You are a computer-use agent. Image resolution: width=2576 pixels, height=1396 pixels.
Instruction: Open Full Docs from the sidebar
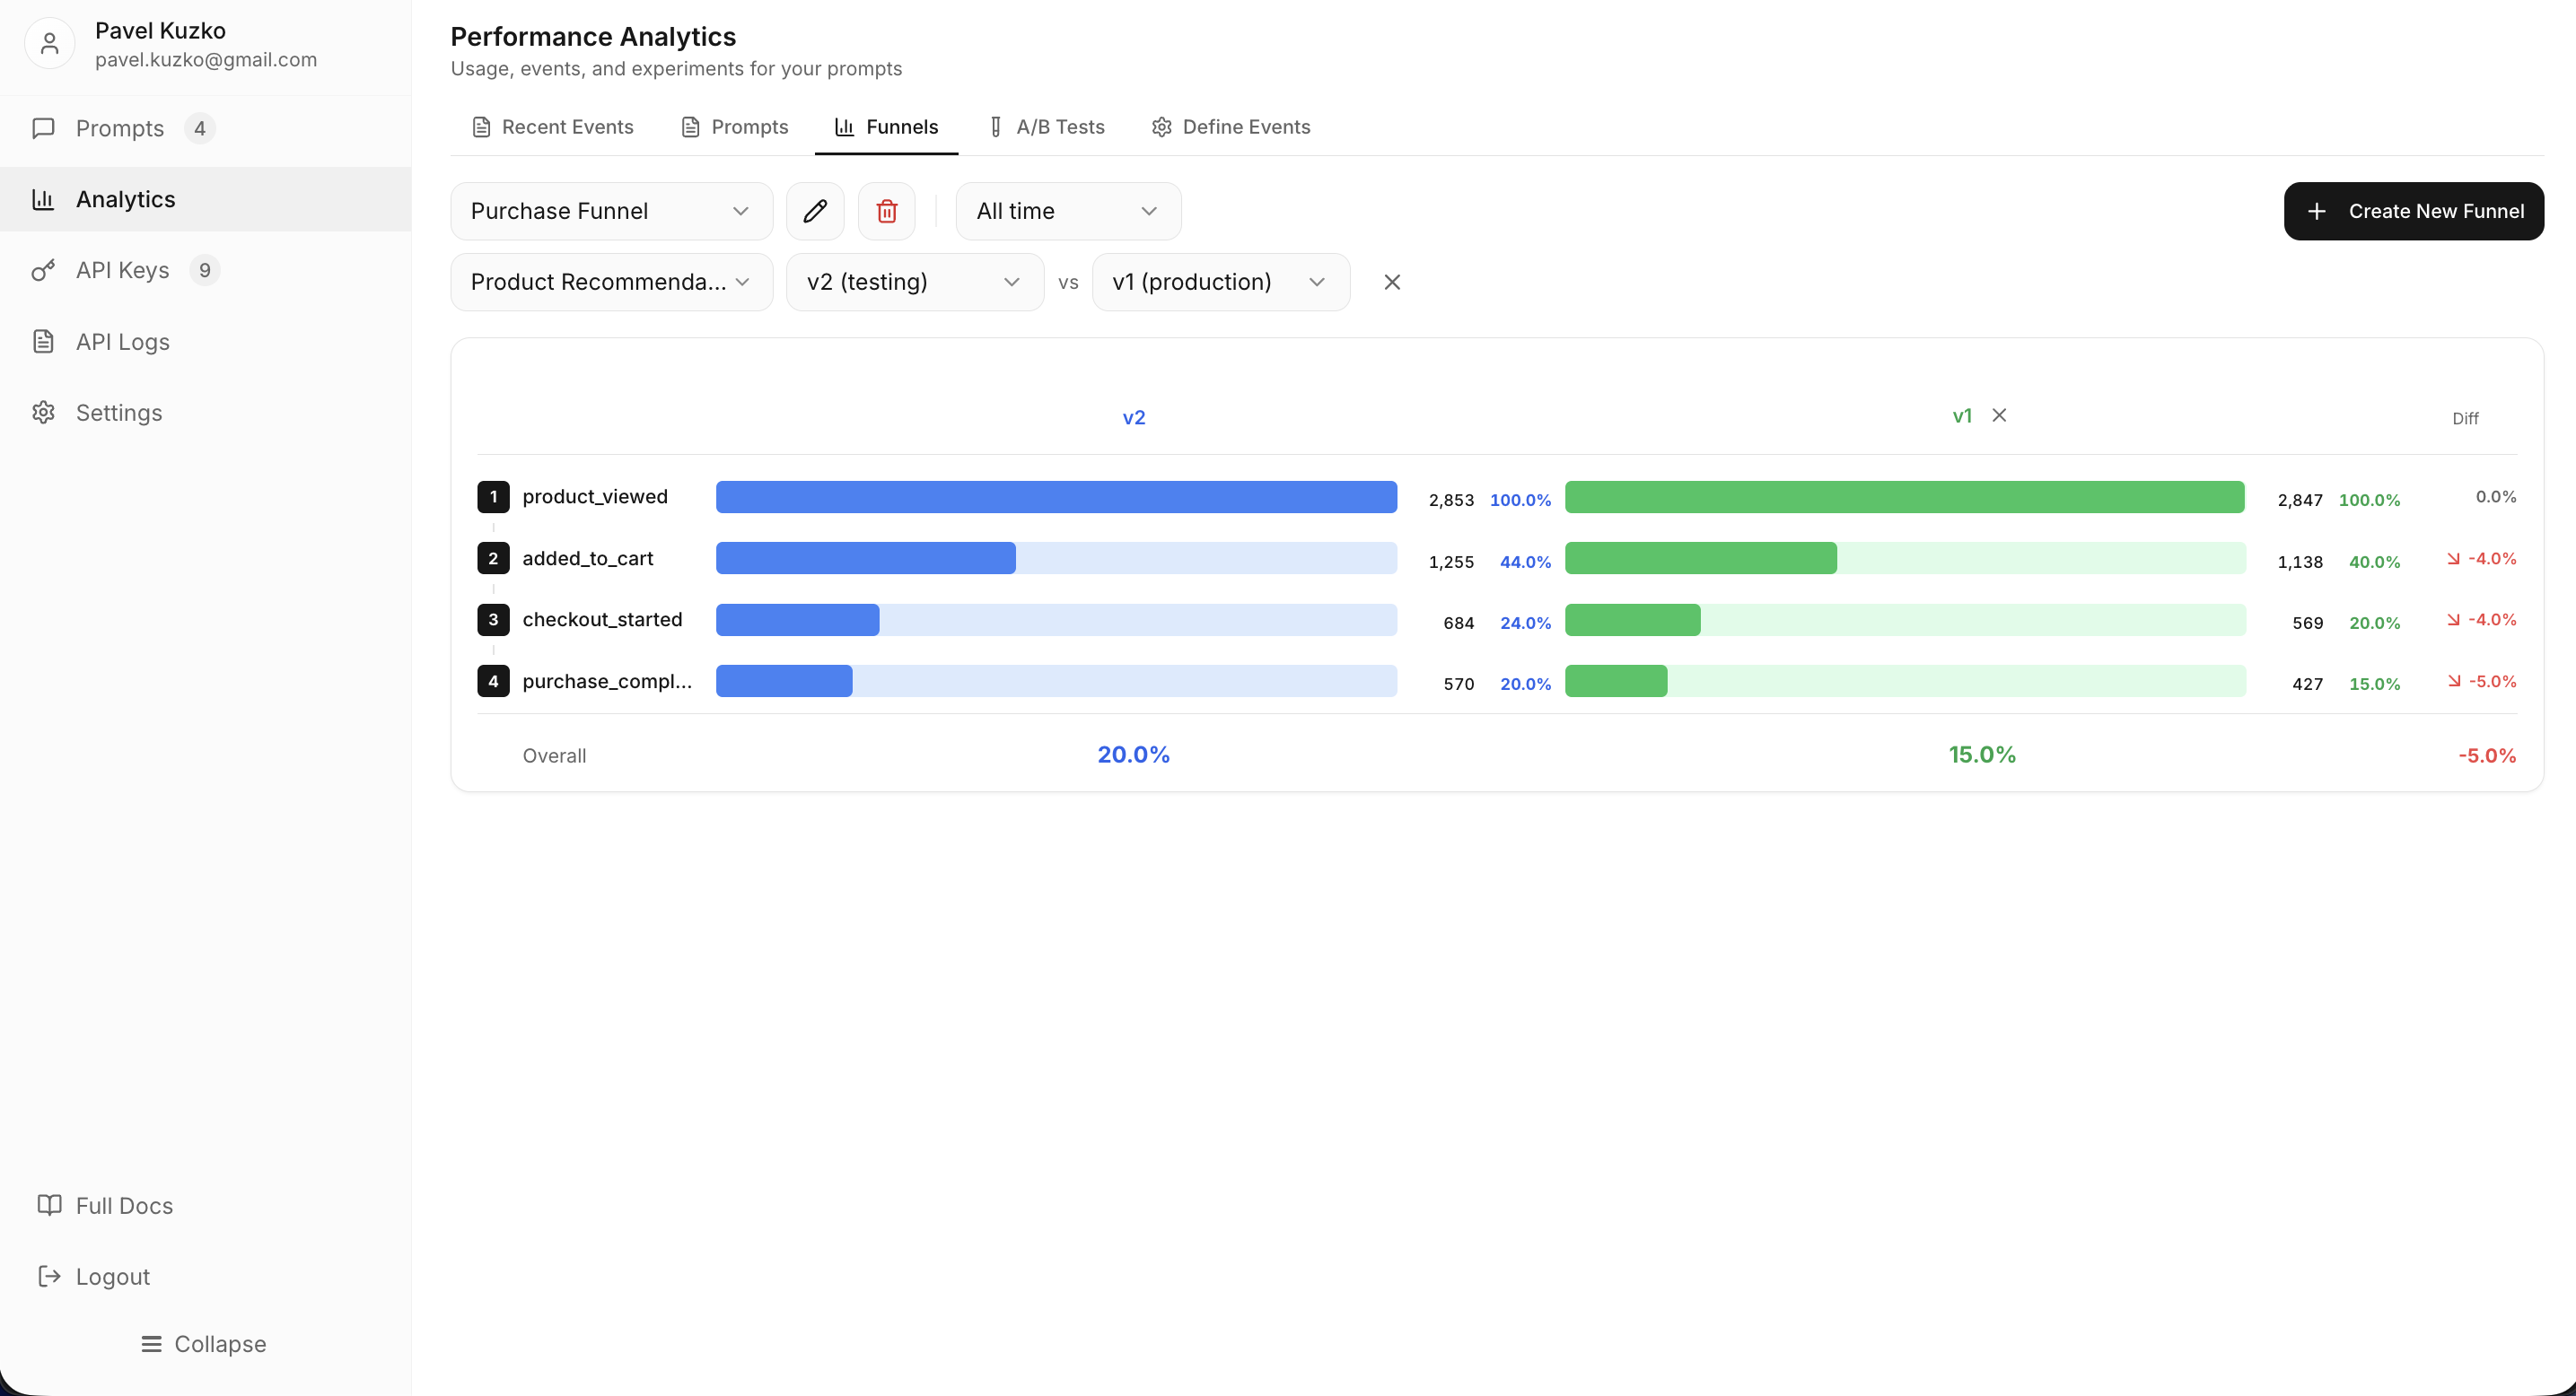pos(124,1205)
